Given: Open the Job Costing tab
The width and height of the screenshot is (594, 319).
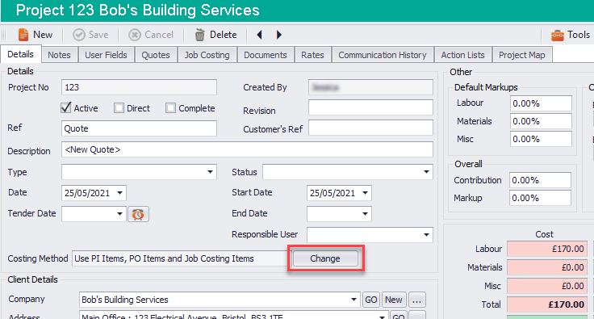Looking at the screenshot, I should point(207,55).
